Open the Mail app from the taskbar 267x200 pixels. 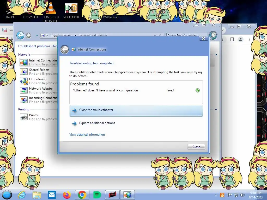click(x=52, y=195)
